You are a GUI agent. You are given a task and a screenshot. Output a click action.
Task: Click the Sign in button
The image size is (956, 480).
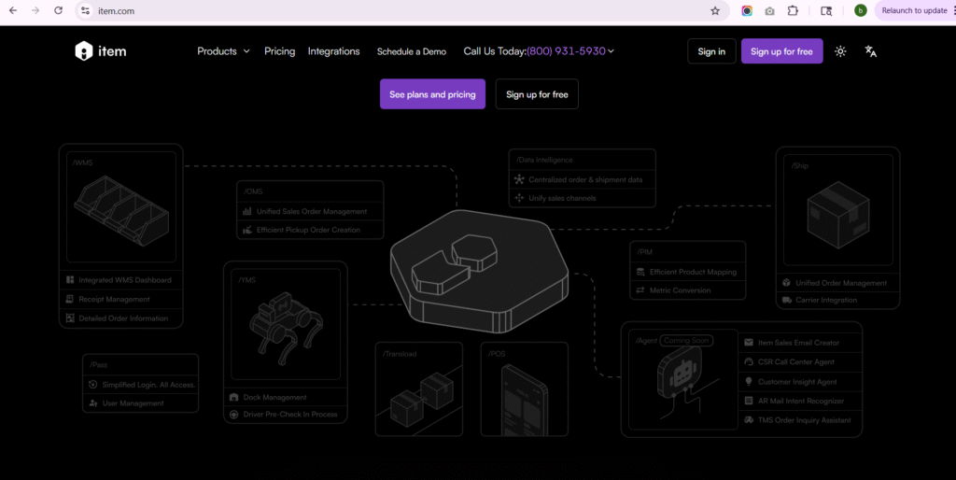(711, 51)
